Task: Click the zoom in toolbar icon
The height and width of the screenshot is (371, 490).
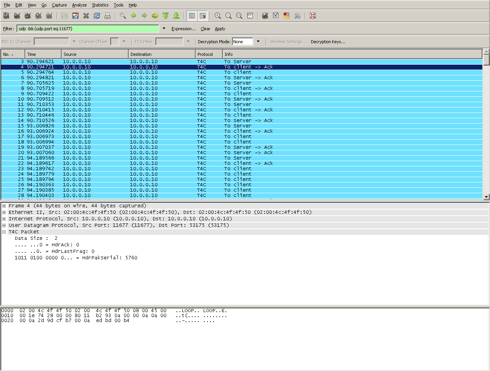Action: coord(218,16)
